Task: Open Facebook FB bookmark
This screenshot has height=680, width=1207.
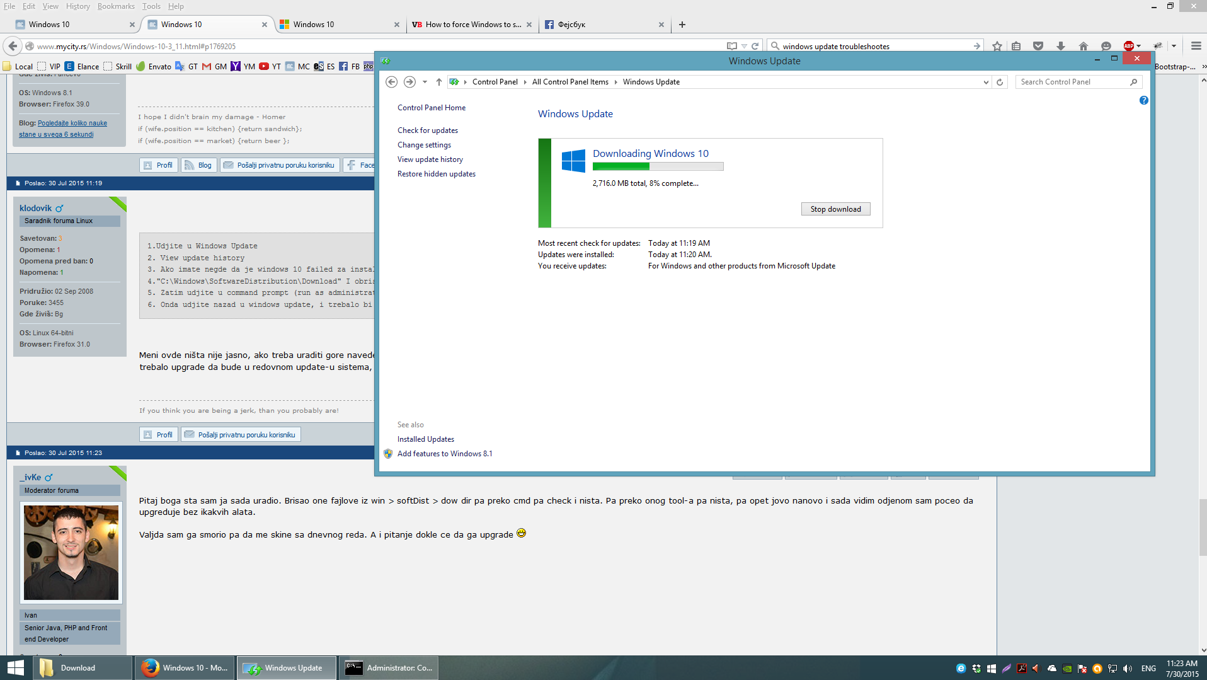Action: click(x=349, y=66)
